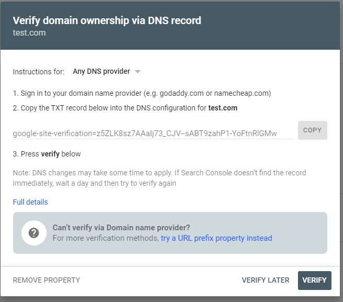Expand the DNS provider dropdown arrow
Viewport: 343px width, 302px height.
(x=138, y=72)
